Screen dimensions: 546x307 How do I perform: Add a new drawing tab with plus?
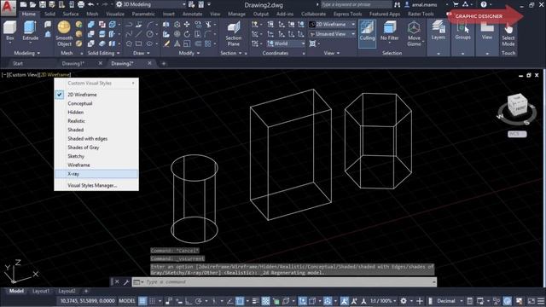tap(163, 63)
